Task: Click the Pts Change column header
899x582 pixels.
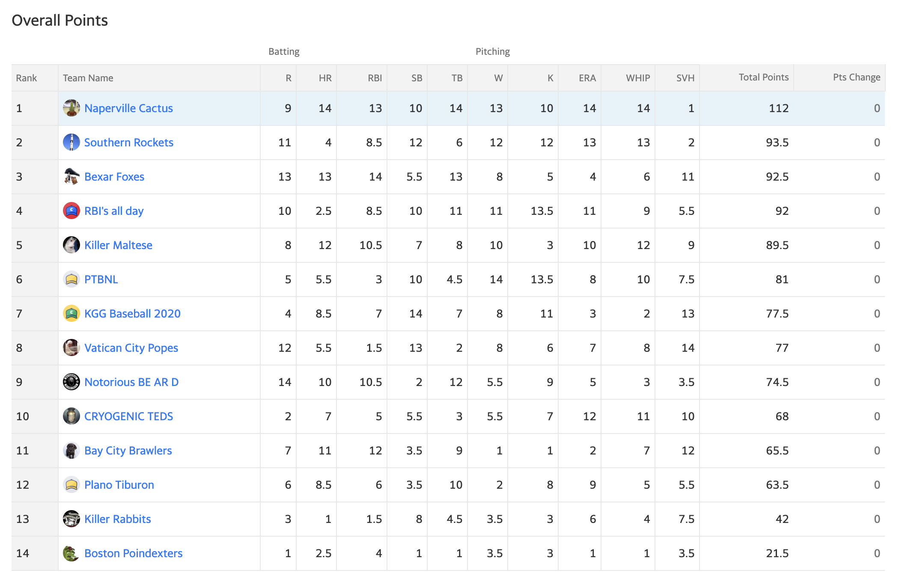Action: (856, 77)
